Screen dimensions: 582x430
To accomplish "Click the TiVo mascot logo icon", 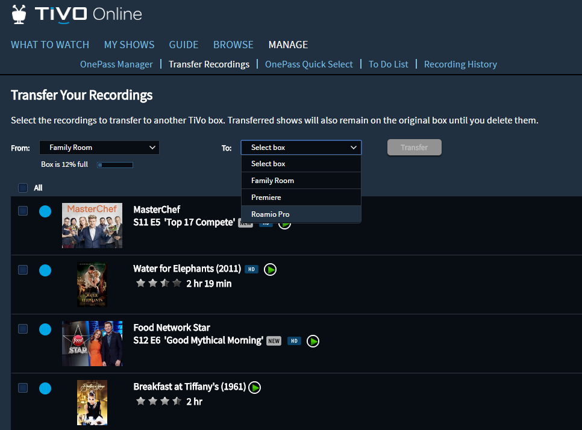I will (x=19, y=14).
